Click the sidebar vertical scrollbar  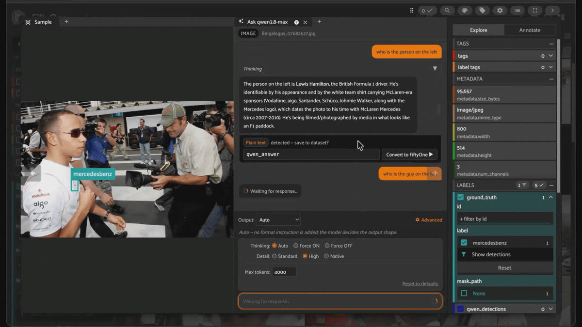click(558, 116)
